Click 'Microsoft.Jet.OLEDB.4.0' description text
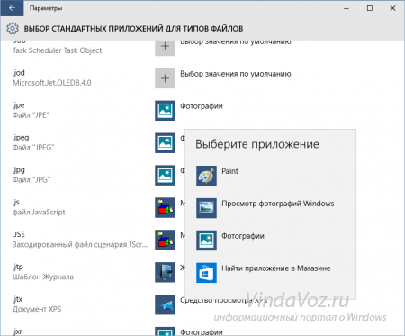Screen dimensions: 405x336 pos(52,83)
